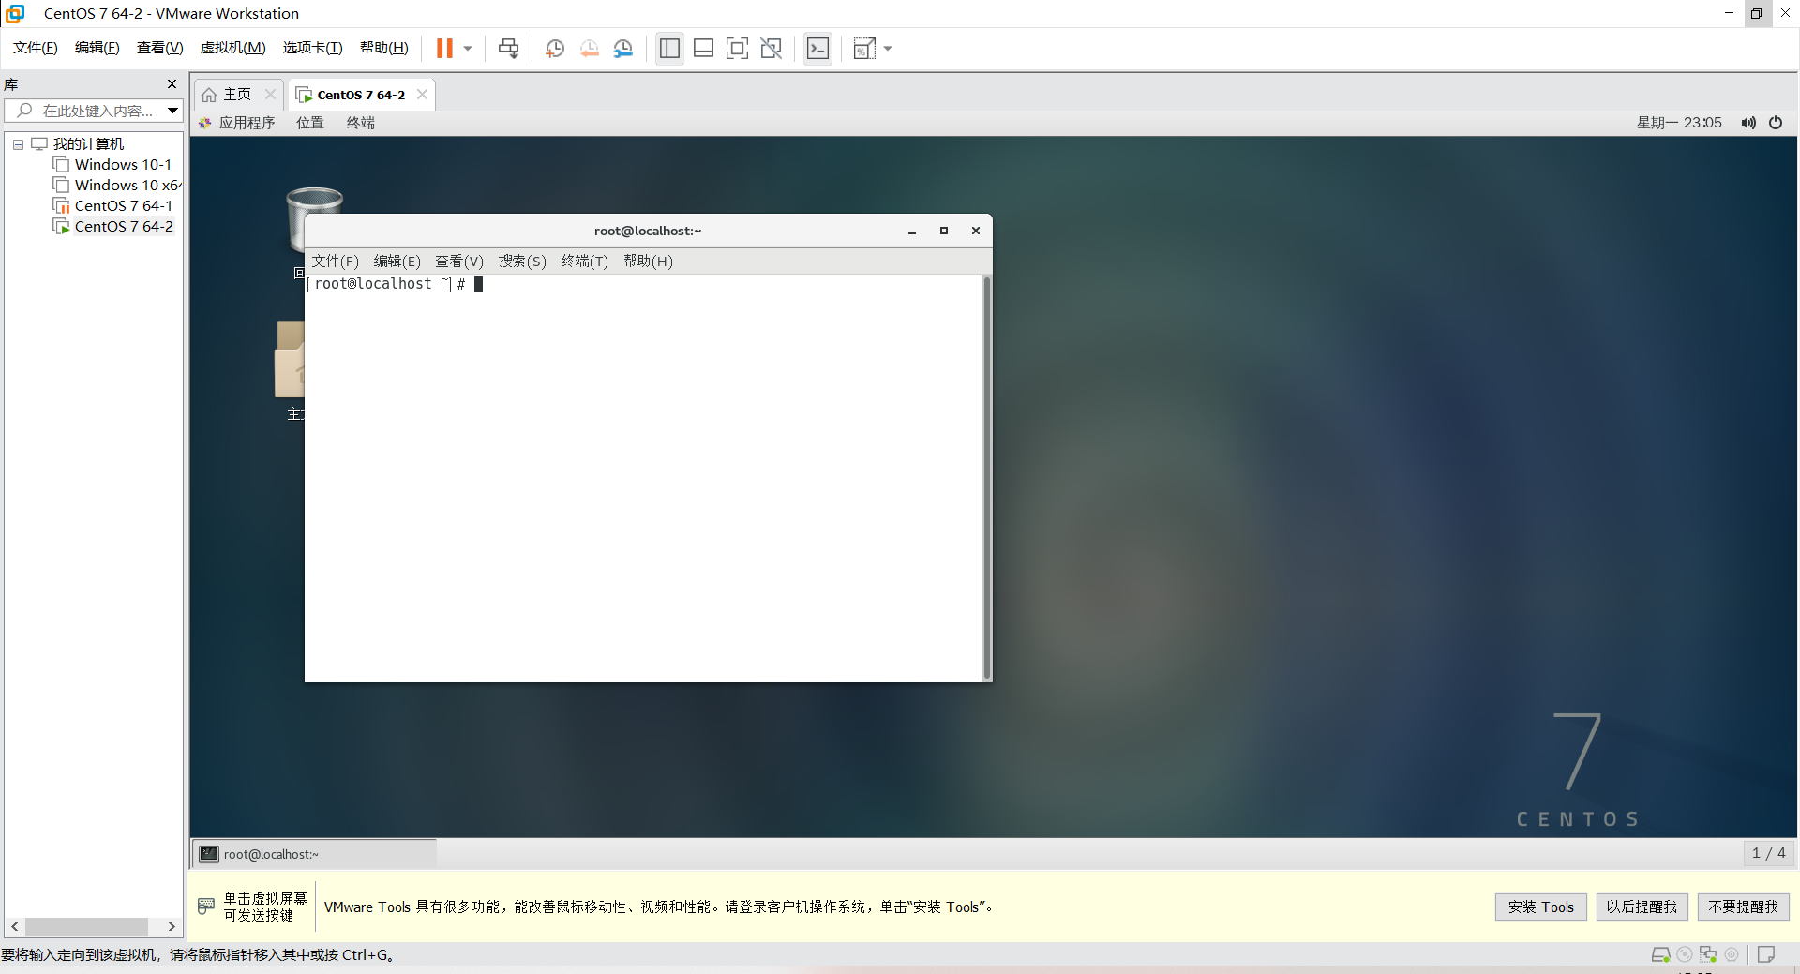Open the terminal 编辑(E) menu
This screenshot has height=974, width=1800.
[x=397, y=262]
